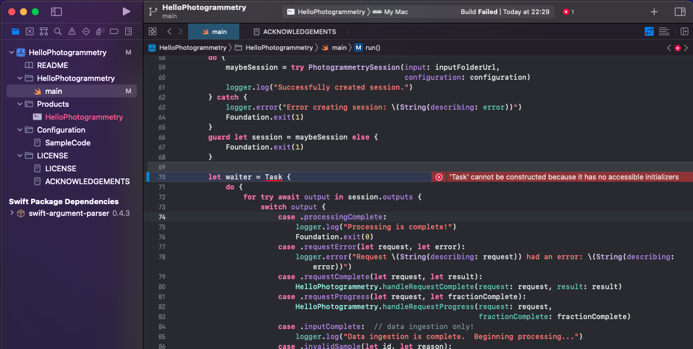The width and height of the screenshot is (693, 349).
Task: Click line number 70 in gutter
Action: (162, 177)
